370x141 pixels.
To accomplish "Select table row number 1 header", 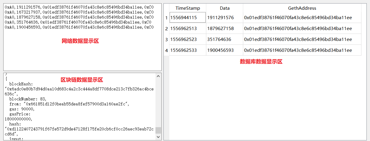I will tap(166, 18).
